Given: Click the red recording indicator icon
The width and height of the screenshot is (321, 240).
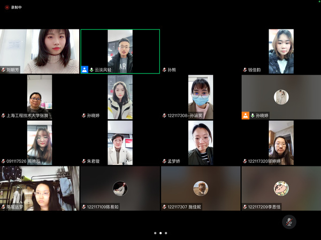Looking at the screenshot, I should tap(7, 7).
